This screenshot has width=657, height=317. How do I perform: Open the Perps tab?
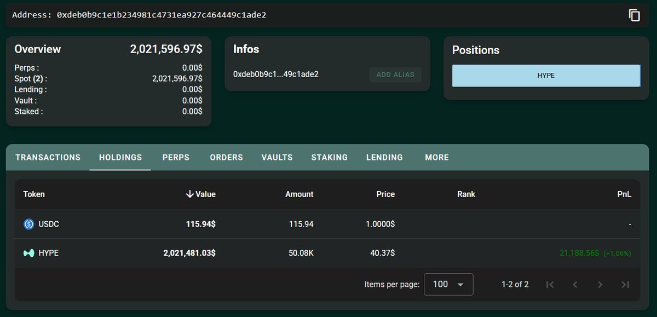pos(176,157)
